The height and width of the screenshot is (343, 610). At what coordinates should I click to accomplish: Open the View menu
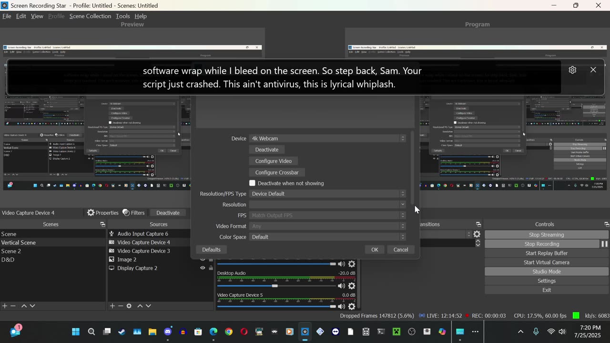37,16
